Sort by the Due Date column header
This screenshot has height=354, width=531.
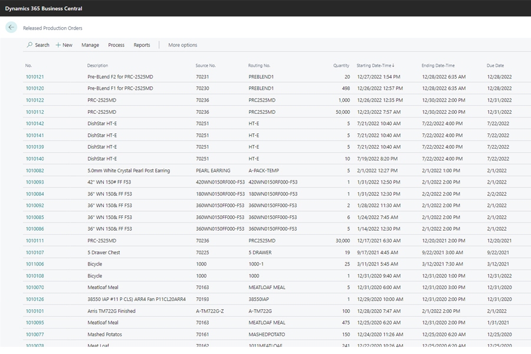coord(495,65)
